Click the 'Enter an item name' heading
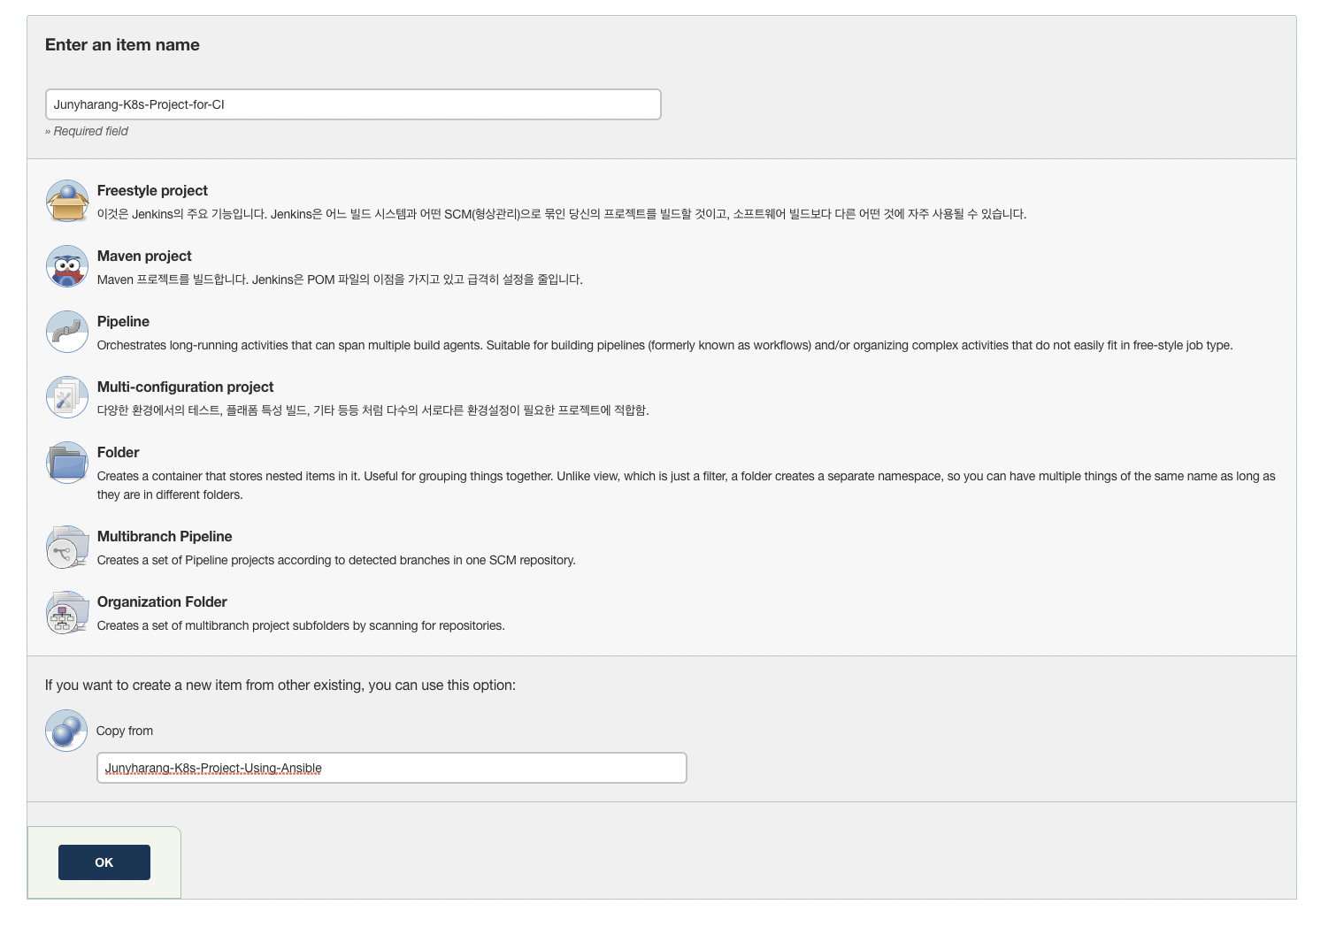Image resolution: width=1336 pixels, height=927 pixels. [x=122, y=45]
